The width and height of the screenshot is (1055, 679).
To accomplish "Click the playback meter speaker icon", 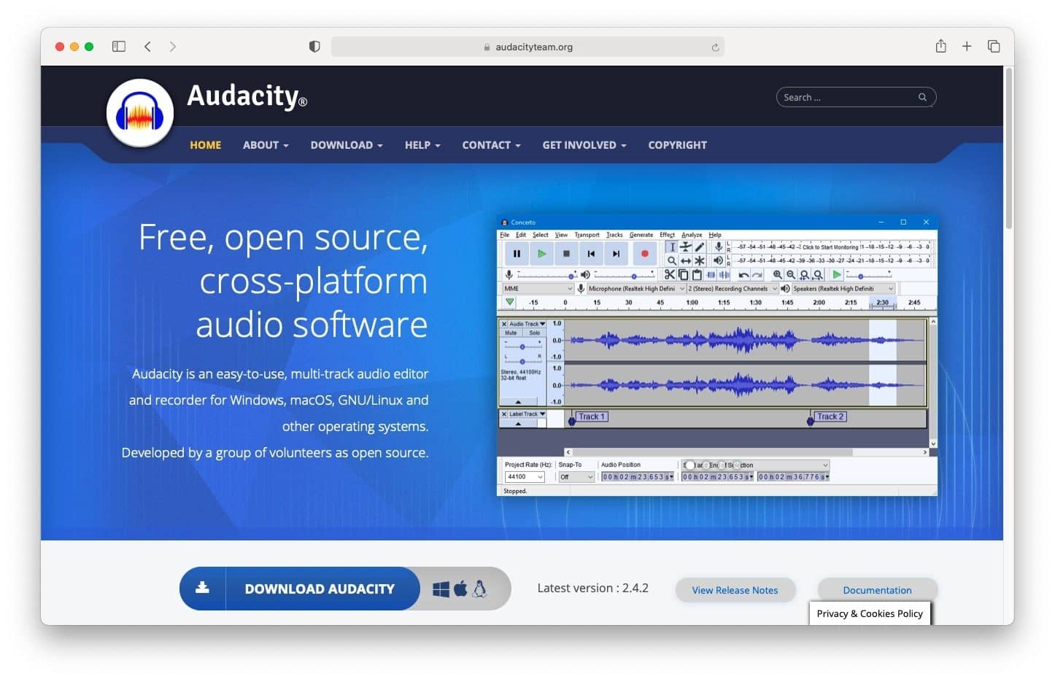I will point(719,260).
